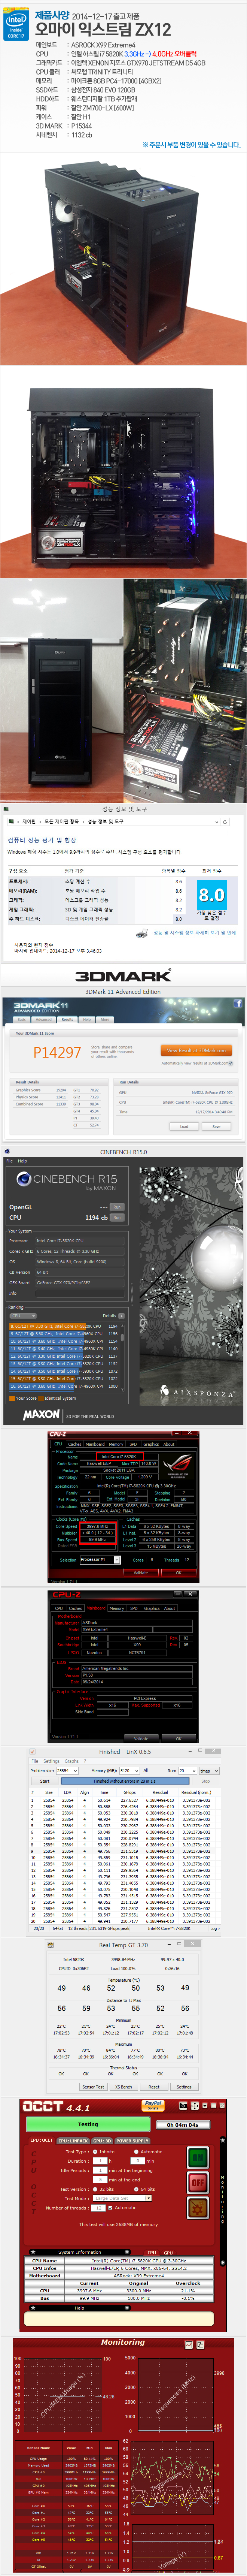Viewport: 247px width, 2576px height.
Task: Click Validate in the ROG CPU-Z window
Action: click(141, 1573)
